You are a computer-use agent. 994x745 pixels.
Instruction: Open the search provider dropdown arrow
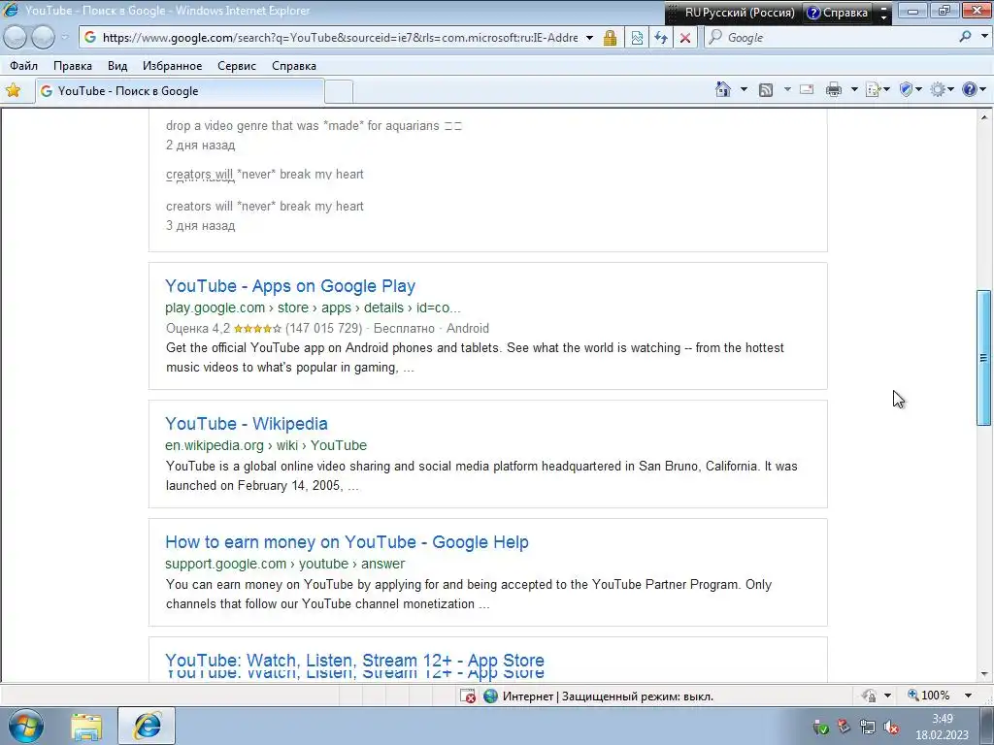[x=984, y=37]
